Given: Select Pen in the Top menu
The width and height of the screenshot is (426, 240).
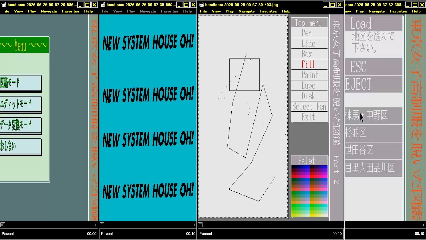Looking at the screenshot, I should coord(310,33).
